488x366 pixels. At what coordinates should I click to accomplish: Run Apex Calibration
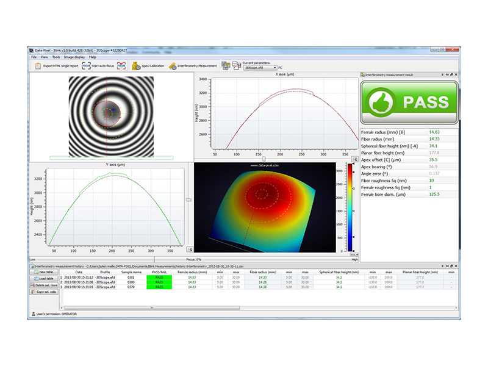pyautogui.click(x=148, y=66)
